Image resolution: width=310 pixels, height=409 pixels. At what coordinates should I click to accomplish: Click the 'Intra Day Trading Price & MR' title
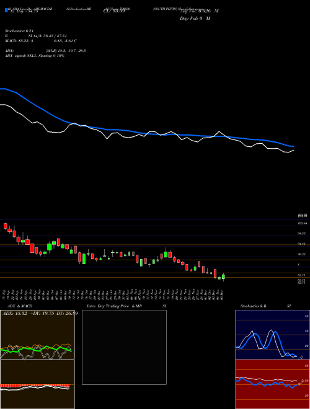tap(114, 306)
